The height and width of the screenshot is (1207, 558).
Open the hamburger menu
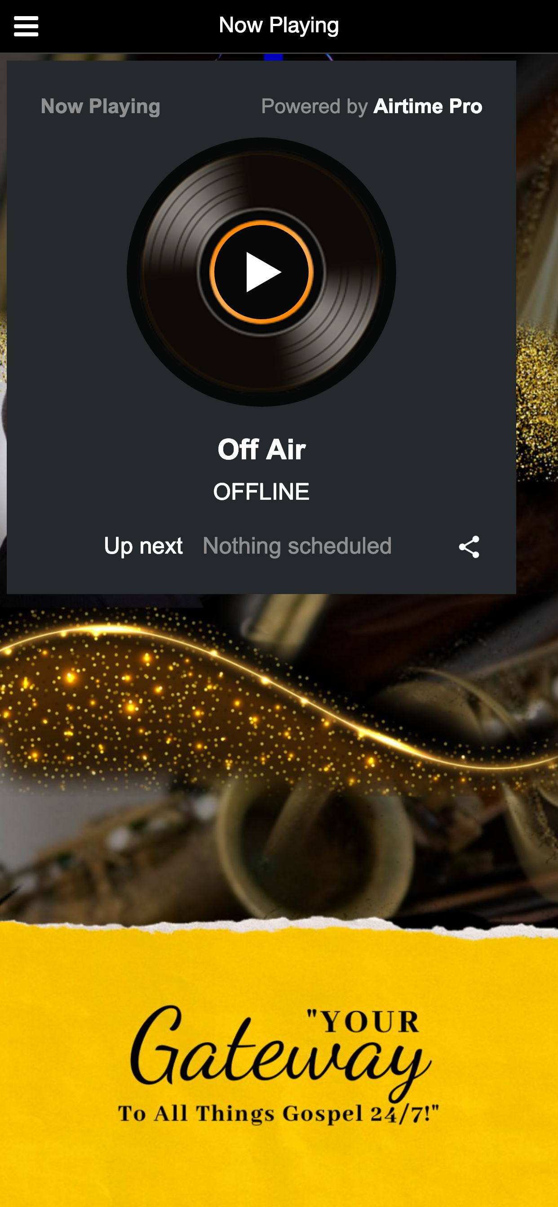coord(26,26)
